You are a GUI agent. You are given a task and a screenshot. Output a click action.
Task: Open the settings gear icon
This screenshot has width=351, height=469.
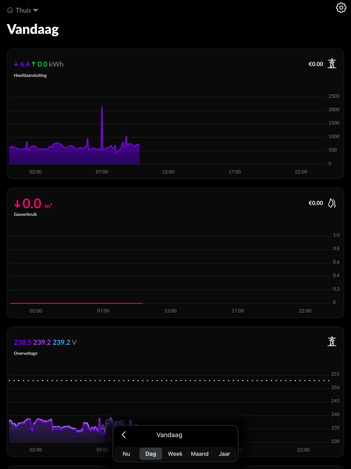pos(341,8)
